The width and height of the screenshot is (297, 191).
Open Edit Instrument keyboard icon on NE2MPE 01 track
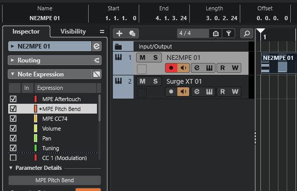tap(209, 68)
